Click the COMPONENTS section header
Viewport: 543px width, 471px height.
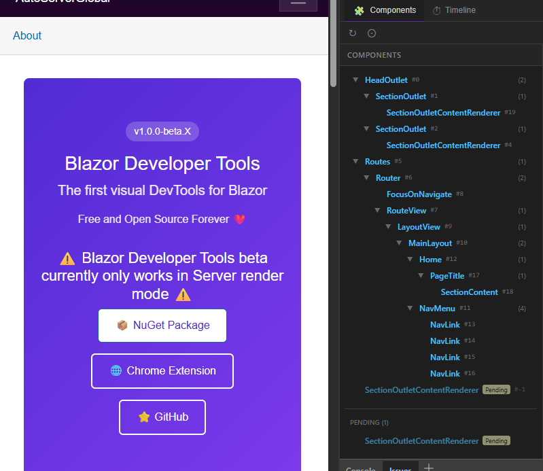(374, 56)
